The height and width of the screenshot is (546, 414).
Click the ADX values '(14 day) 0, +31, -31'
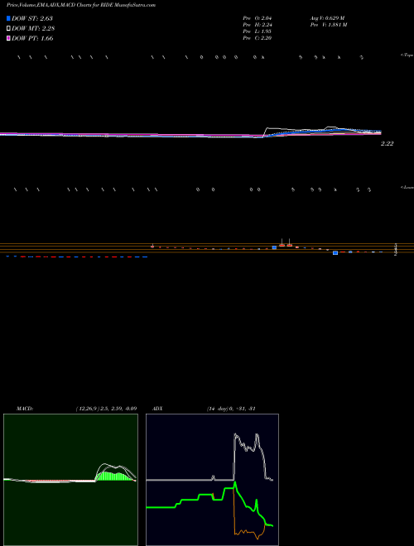(231, 409)
